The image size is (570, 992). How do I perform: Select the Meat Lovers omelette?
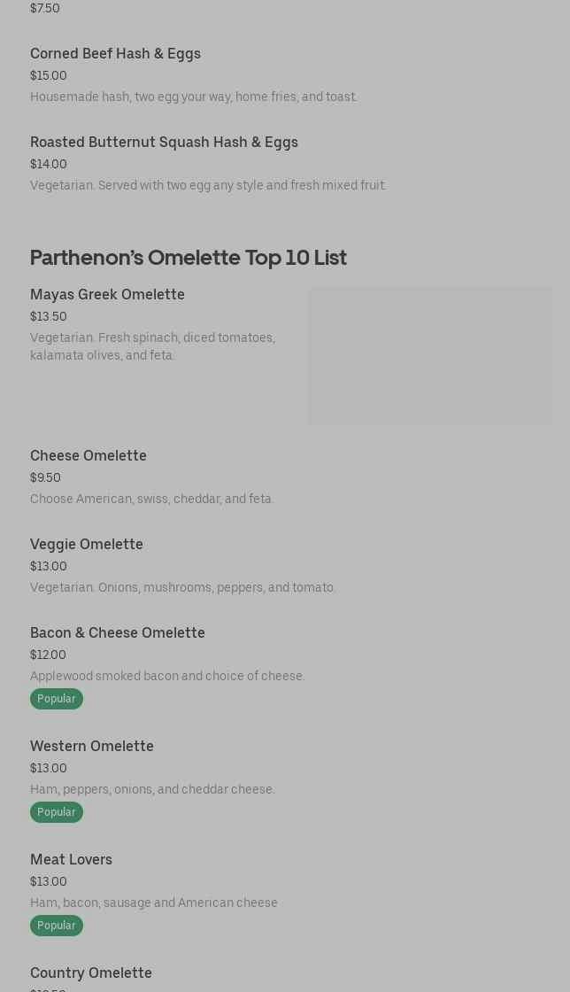tap(71, 859)
